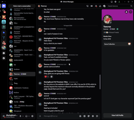Open the apps launcher icon

[97, 116]
